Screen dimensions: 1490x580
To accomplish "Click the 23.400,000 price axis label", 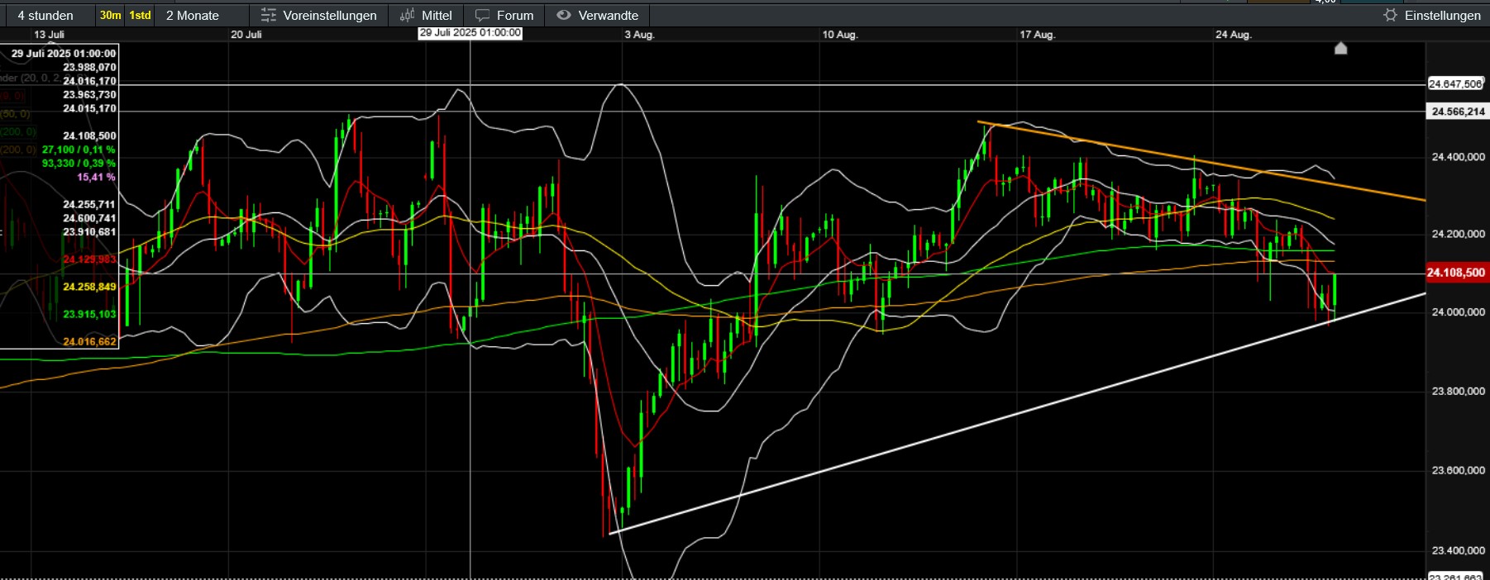I will (1458, 551).
